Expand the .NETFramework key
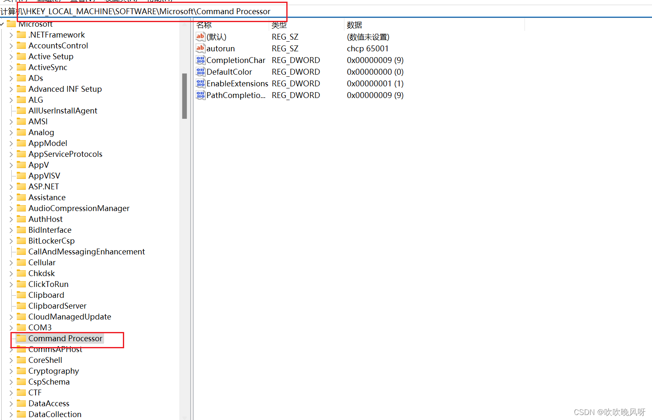Screen dimensions: 652x420 tap(10, 35)
